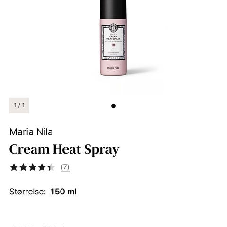The height and width of the screenshot is (227, 227).
Task: Click the third rating star
Action: [33, 167]
